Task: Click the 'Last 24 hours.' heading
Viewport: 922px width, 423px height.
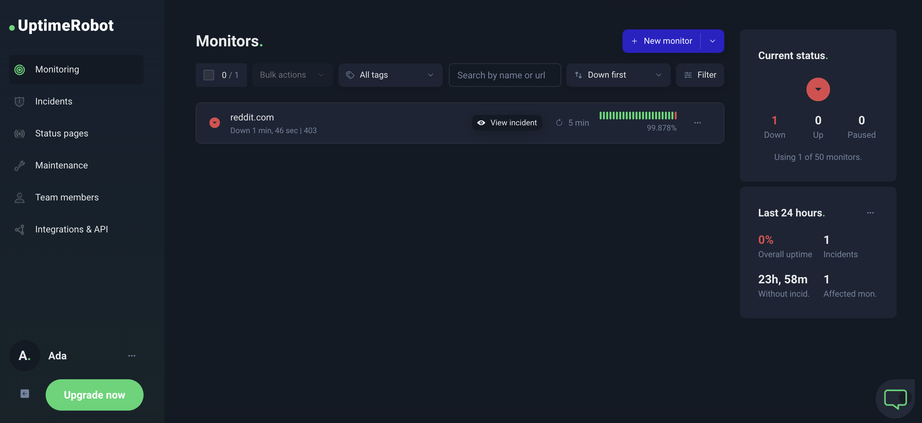Action: tap(791, 213)
